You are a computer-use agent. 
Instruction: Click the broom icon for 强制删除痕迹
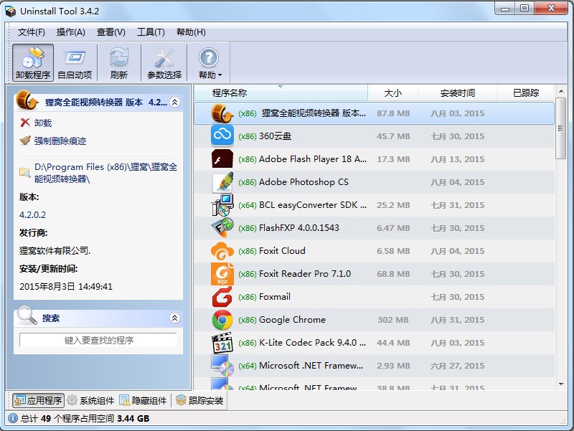click(25, 141)
